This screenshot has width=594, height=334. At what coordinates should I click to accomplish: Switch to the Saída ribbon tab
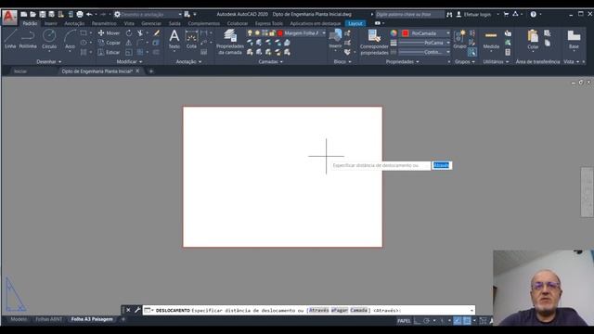174,23
